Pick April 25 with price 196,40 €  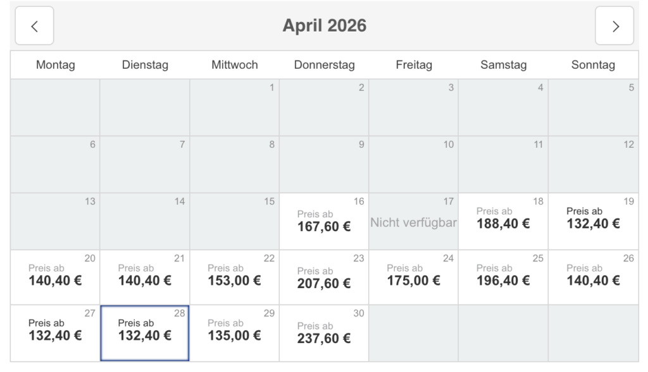point(503,275)
